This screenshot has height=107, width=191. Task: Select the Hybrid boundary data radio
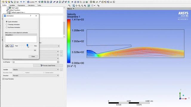coord(24,73)
